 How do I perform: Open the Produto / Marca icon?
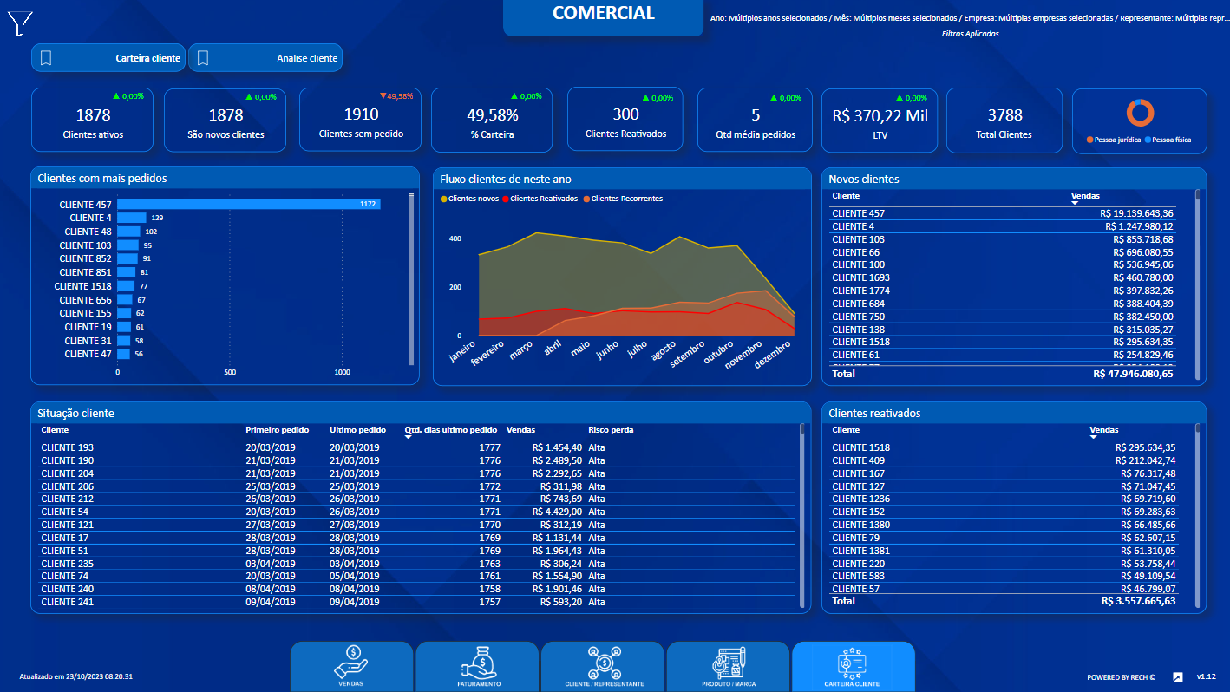point(728,663)
